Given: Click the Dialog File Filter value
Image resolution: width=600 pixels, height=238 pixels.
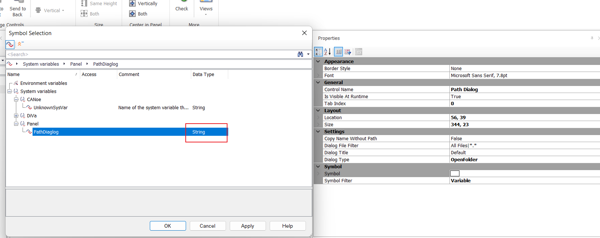Looking at the screenshot, I should tap(464, 145).
